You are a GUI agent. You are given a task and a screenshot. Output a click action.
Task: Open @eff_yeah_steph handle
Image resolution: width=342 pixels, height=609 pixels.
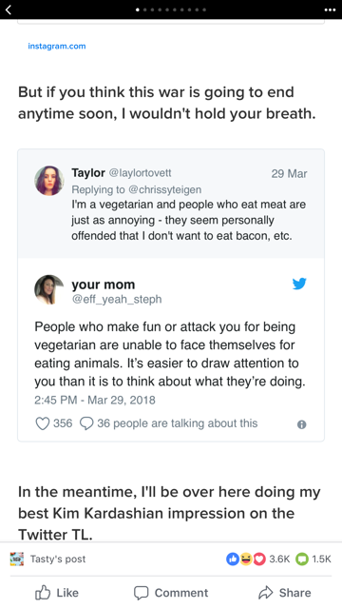pyautogui.click(x=117, y=300)
